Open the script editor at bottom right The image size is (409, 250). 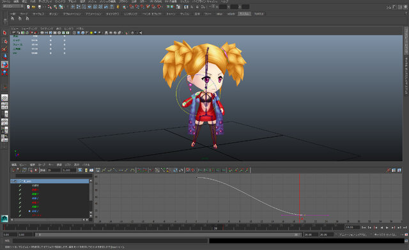coord(406,241)
